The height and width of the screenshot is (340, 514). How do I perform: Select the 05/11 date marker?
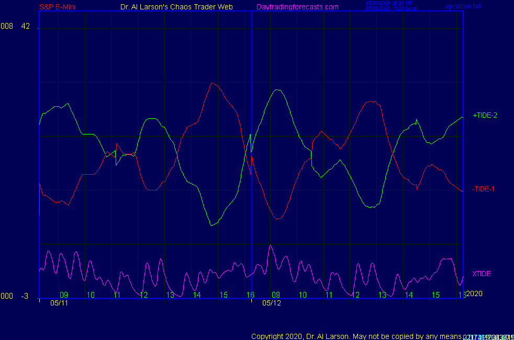pos(59,303)
